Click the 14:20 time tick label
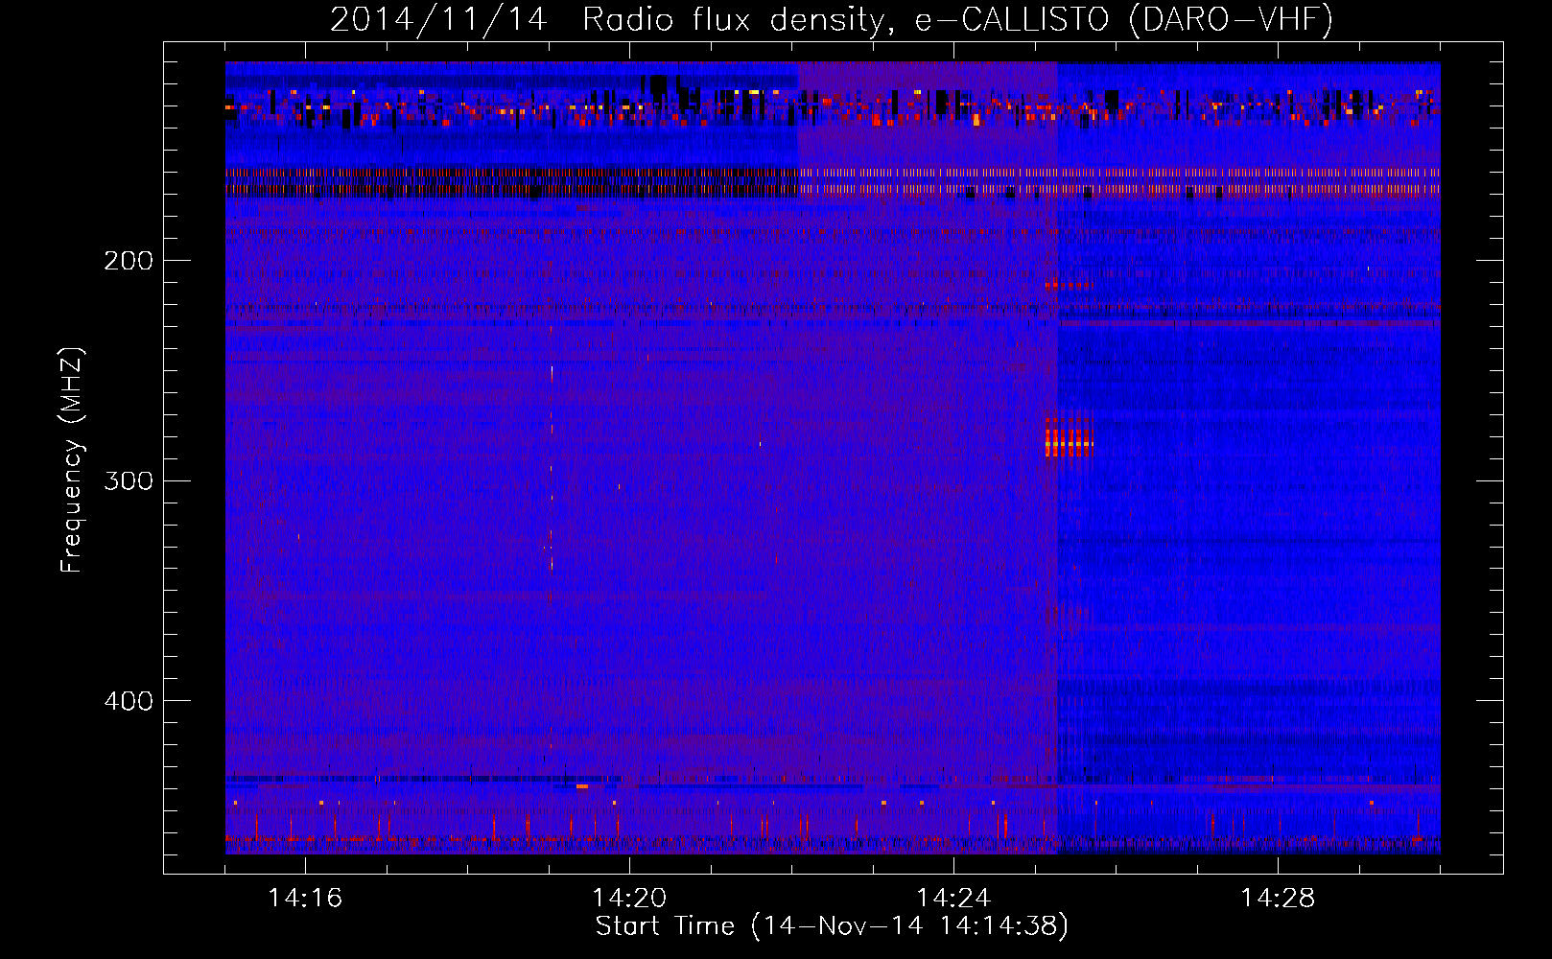Screen dimensions: 1552x959 point(629,899)
